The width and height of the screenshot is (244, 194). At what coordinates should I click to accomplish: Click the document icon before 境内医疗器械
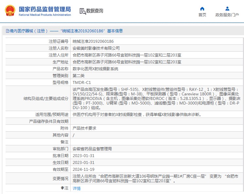coord(8,31)
